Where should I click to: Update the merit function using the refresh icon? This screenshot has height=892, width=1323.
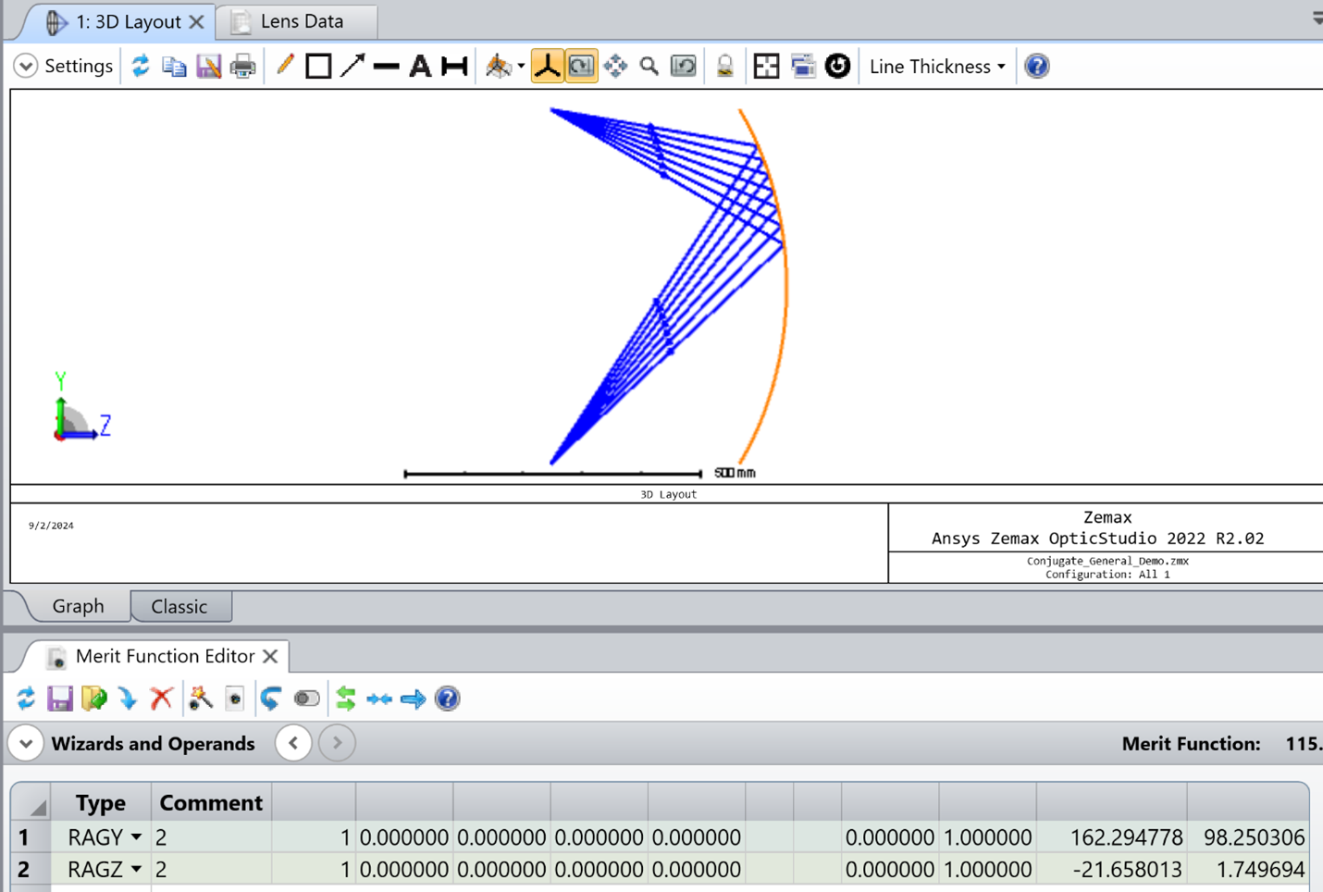click(26, 699)
